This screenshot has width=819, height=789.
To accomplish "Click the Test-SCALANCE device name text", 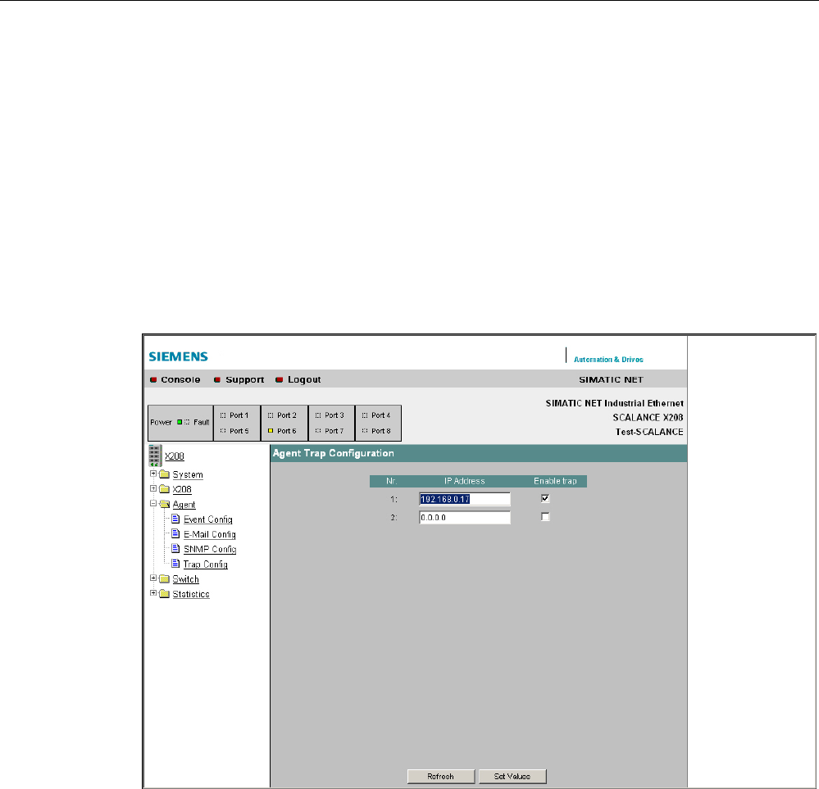I will (649, 432).
